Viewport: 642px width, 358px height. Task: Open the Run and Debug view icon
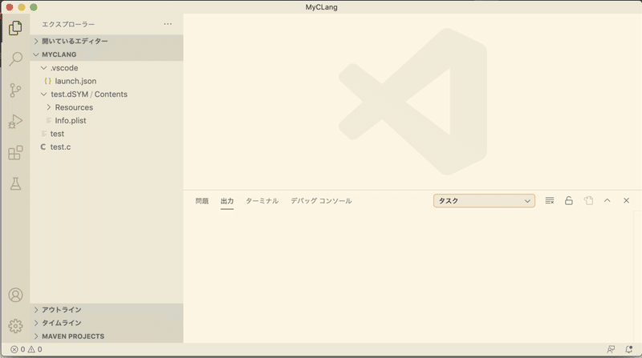tap(15, 122)
